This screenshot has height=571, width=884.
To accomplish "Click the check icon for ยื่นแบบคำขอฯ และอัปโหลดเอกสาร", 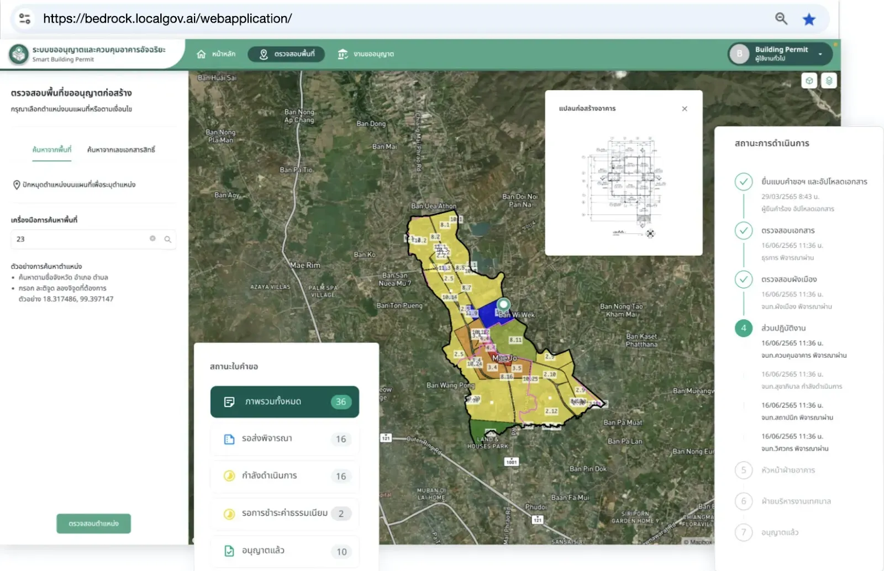I will point(744,182).
